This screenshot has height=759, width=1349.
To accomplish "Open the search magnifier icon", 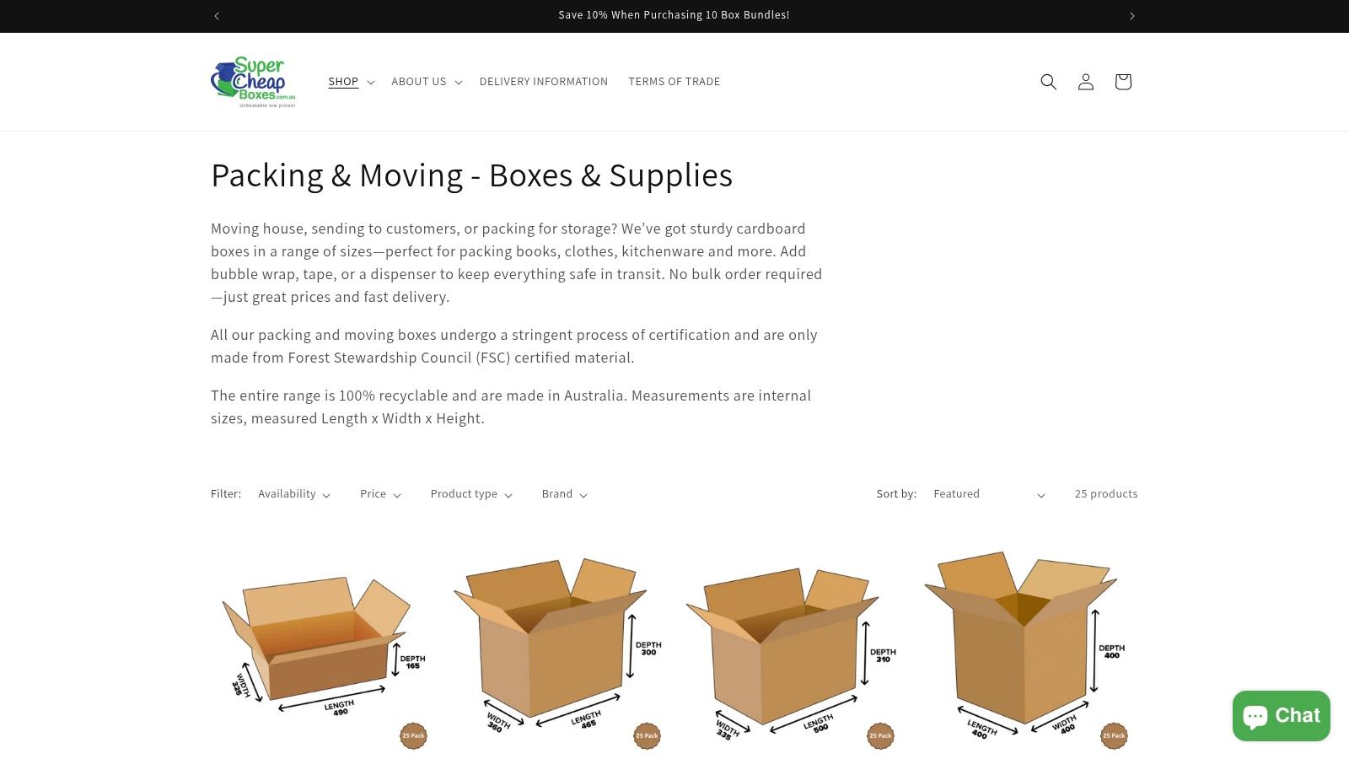I will [x=1048, y=82].
